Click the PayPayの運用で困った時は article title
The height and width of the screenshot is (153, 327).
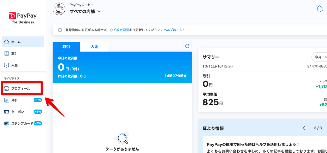tap(253, 145)
